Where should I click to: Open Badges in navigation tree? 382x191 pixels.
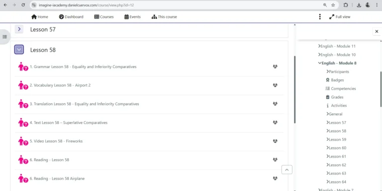(x=335, y=80)
